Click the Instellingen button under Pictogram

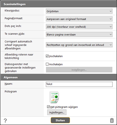[x=57, y=112]
